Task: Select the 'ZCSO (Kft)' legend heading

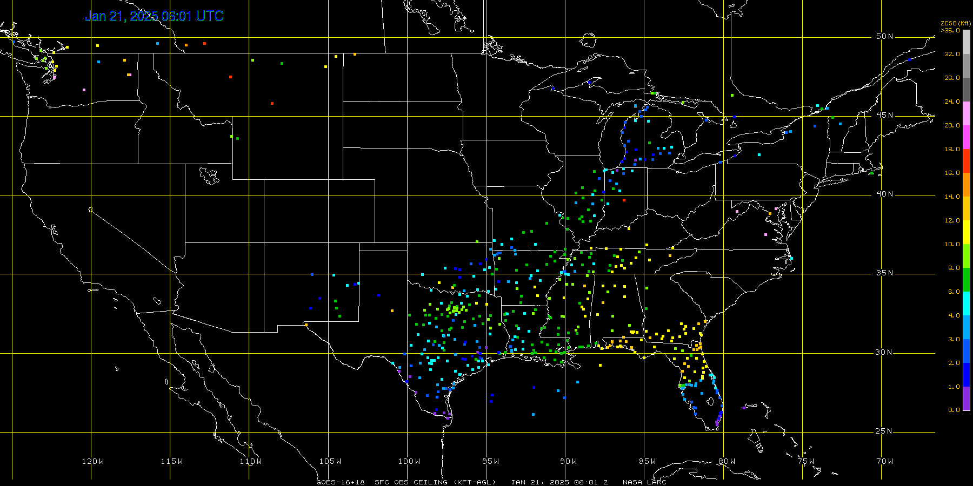Action: coord(956,23)
